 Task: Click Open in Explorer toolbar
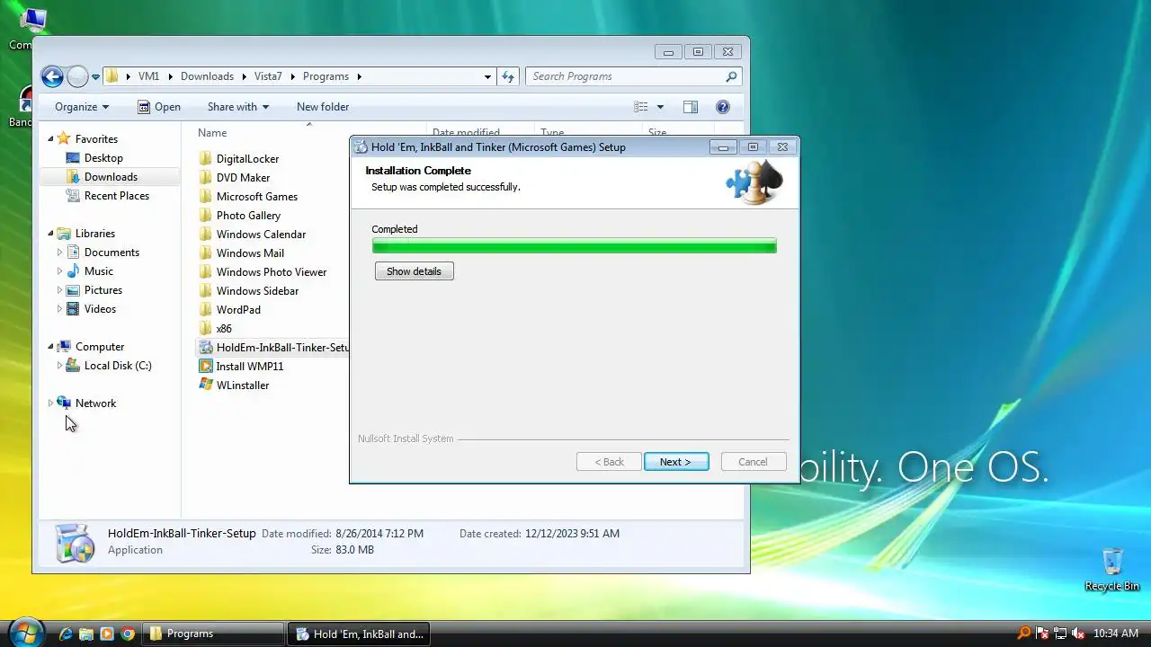tap(159, 107)
